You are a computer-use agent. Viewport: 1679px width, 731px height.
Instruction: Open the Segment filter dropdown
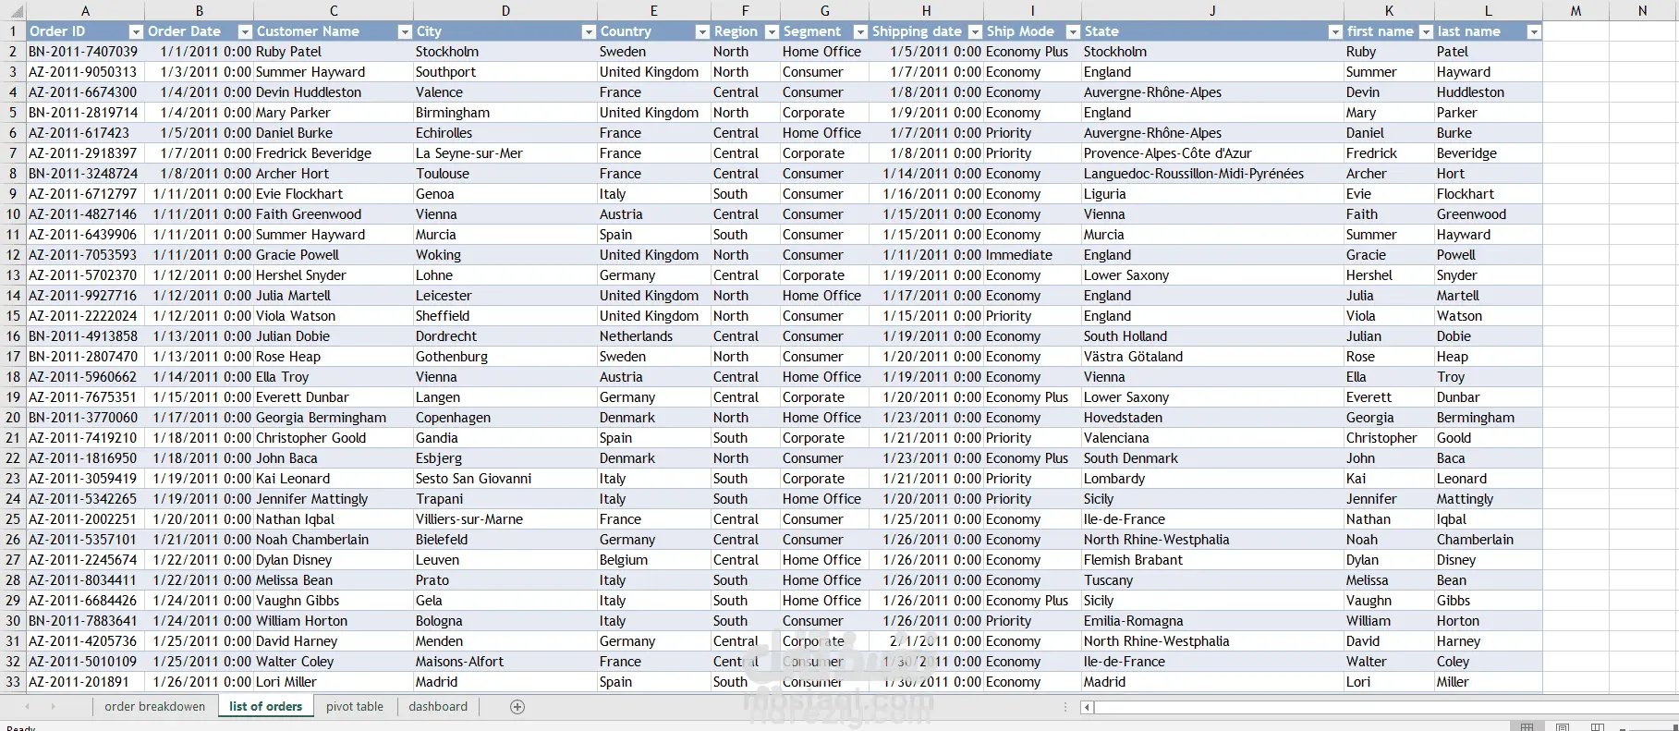click(860, 31)
